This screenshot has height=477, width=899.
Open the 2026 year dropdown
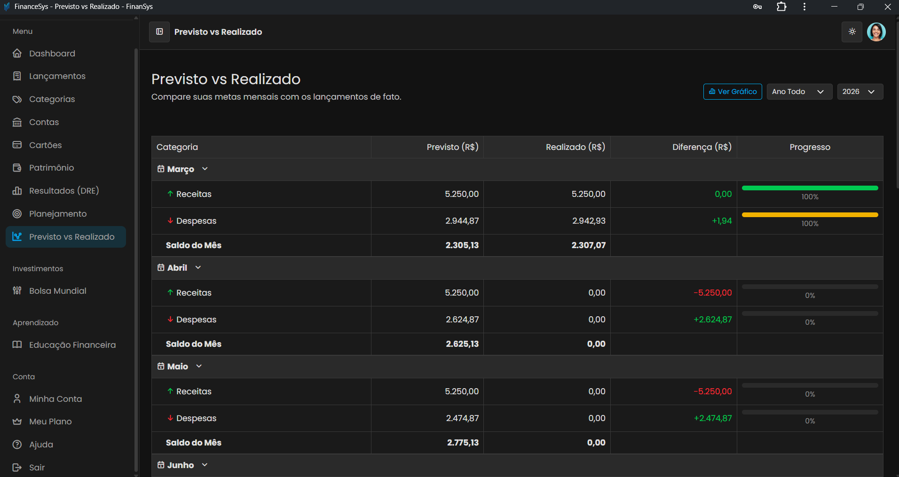pyautogui.click(x=860, y=92)
